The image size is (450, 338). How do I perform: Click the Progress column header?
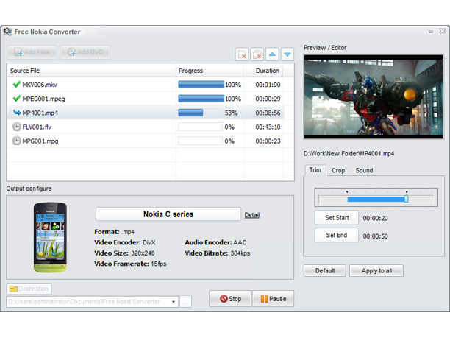(210, 71)
